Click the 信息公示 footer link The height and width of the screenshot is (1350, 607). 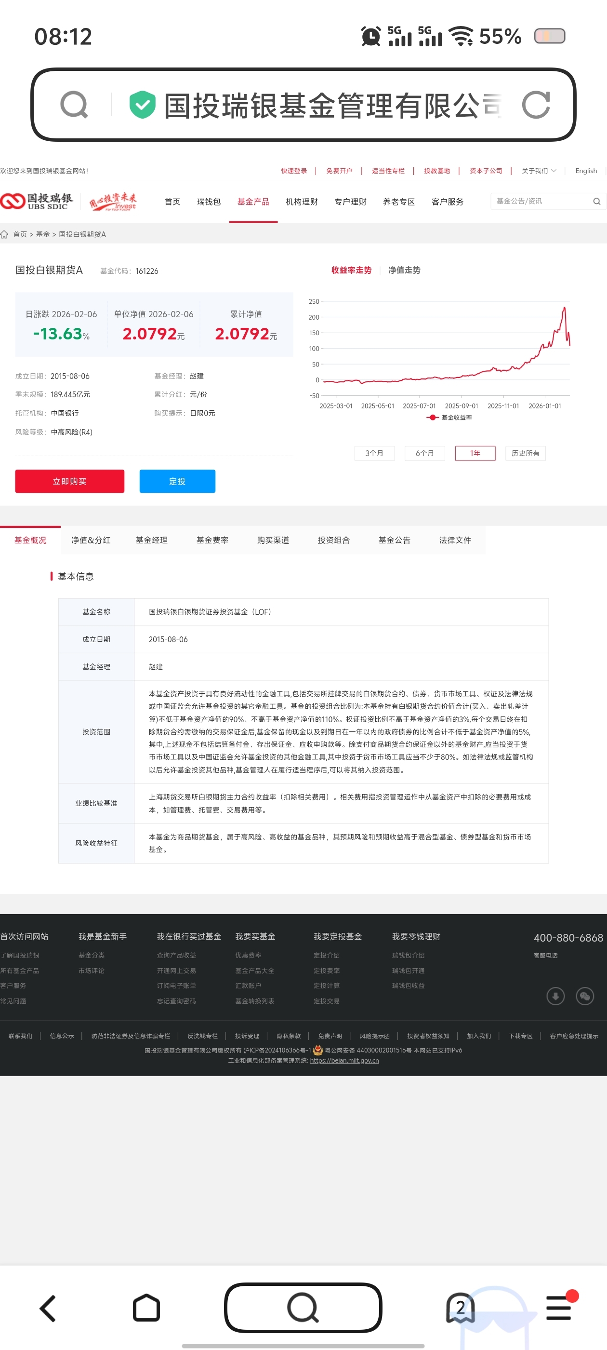tap(62, 1036)
